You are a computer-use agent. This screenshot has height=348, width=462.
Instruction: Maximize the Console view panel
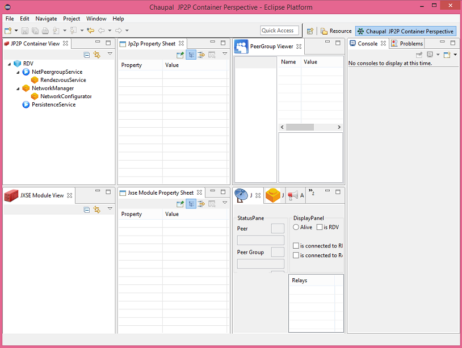click(x=453, y=43)
